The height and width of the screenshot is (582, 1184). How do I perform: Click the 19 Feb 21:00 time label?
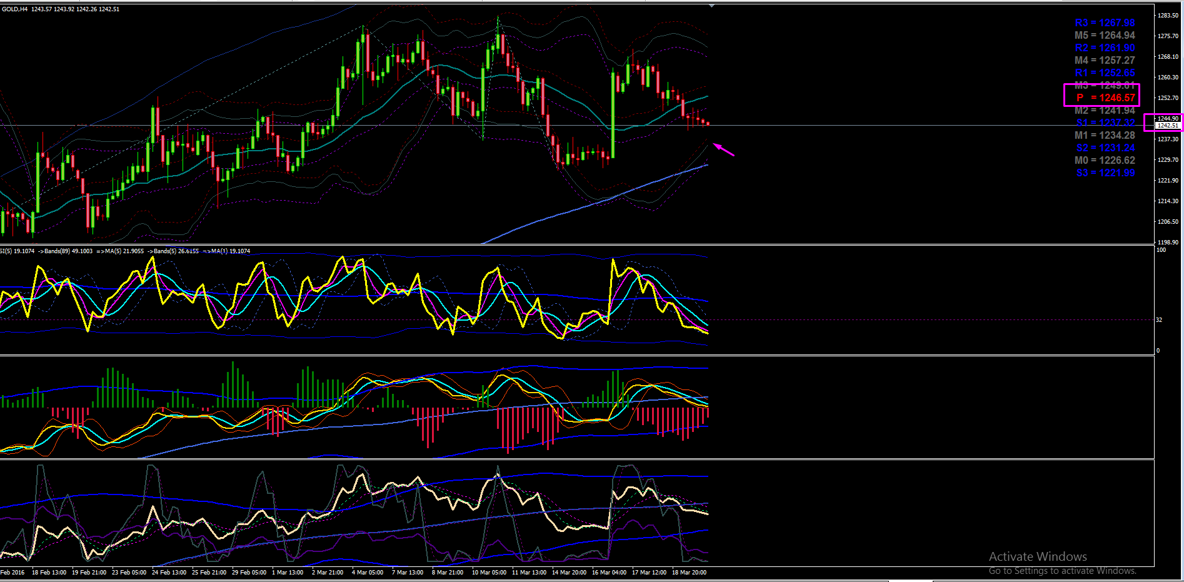[x=89, y=573]
